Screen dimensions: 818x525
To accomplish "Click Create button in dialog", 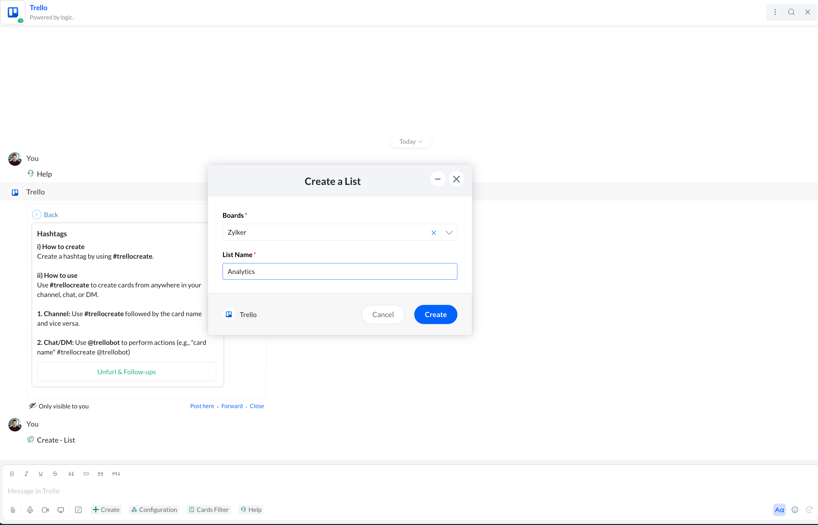I will (x=436, y=314).
